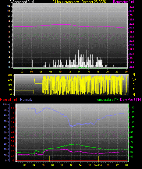This screenshot has width=142, height=169.
Task: Click the "29.7" barometer scale value
Action: 132,28
